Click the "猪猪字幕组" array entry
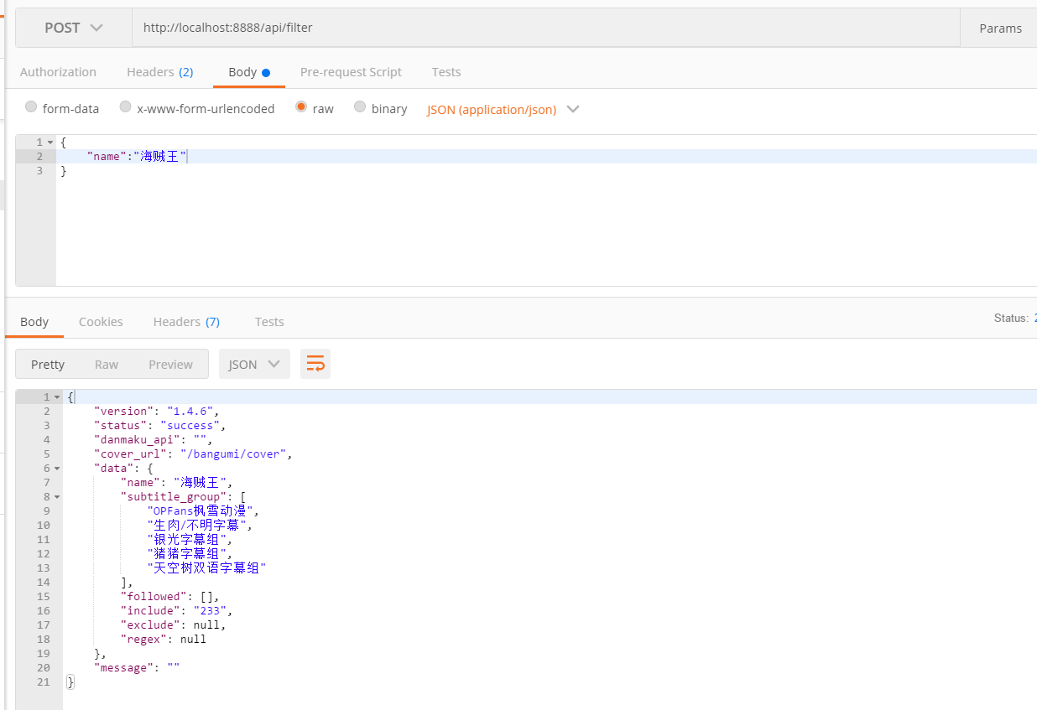This screenshot has height=710, width=1037. click(x=190, y=553)
